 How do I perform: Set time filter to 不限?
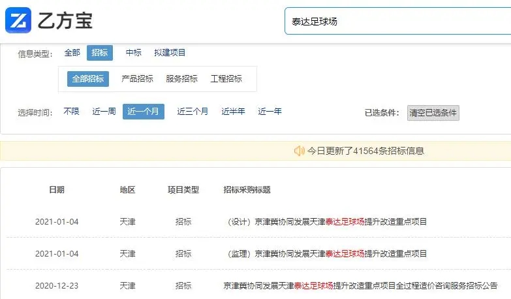point(71,112)
